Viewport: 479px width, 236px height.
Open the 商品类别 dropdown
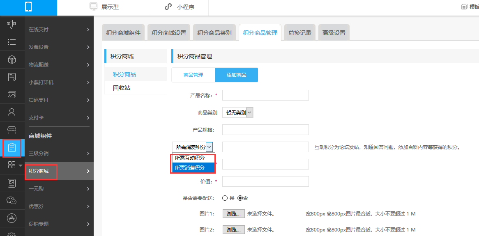(x=238, y=112)
